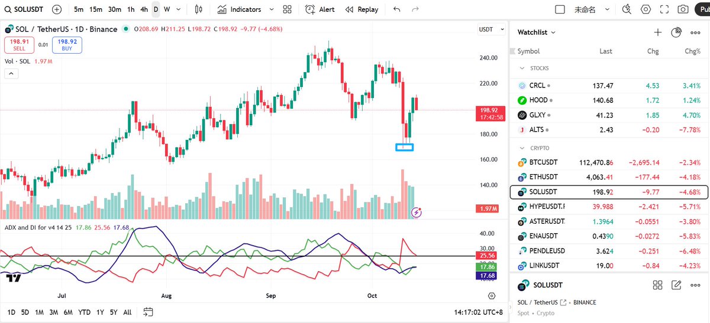Select the ETHUSDT watchlist row
The width and height of the screenshot is (710, 323).
609,177
